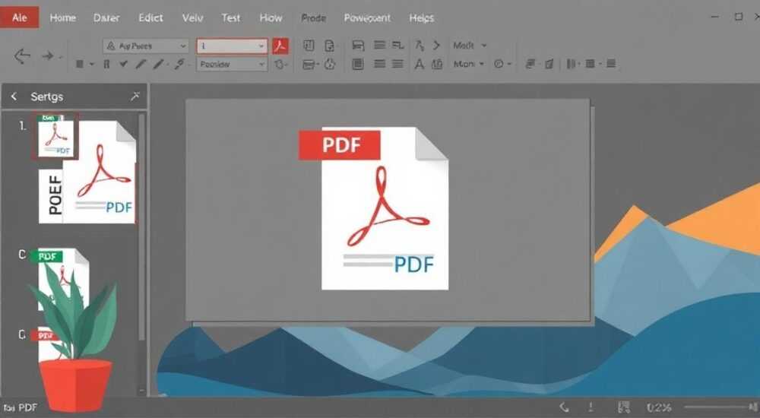This screenshot has height=418, width=760.
Task: Click the checkmark icon in the toolbar
Action: (x=124, y=64)
